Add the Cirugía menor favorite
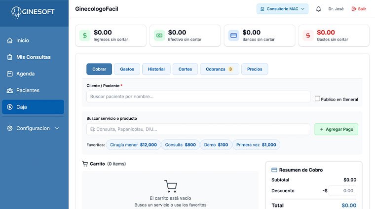Viewport: 375px width, 209px height. click(133, 145)
